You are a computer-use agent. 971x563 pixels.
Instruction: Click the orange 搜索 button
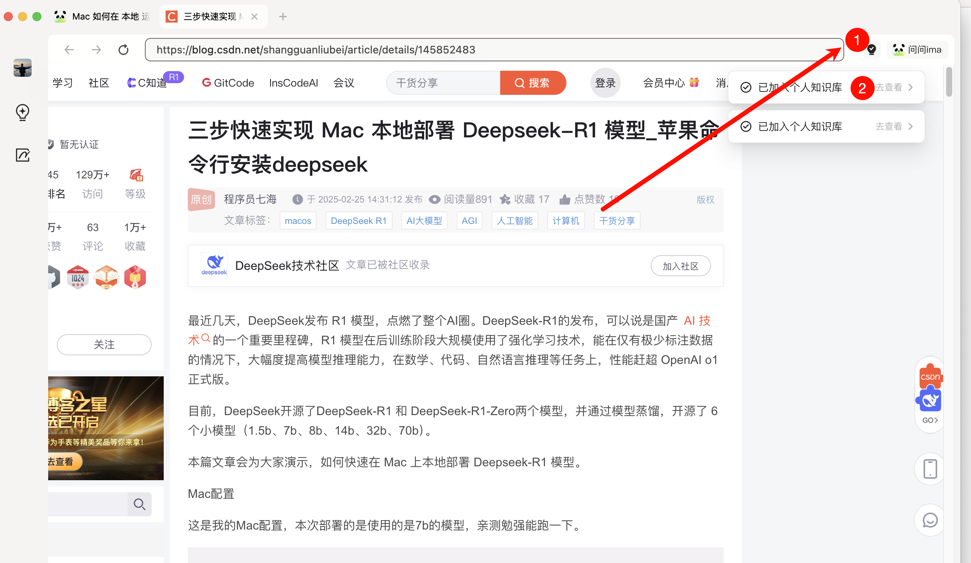pos(533,83)
